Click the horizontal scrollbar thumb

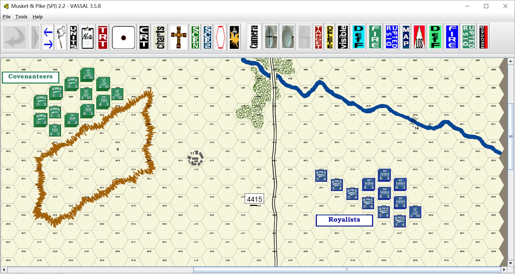coord(347,270)
